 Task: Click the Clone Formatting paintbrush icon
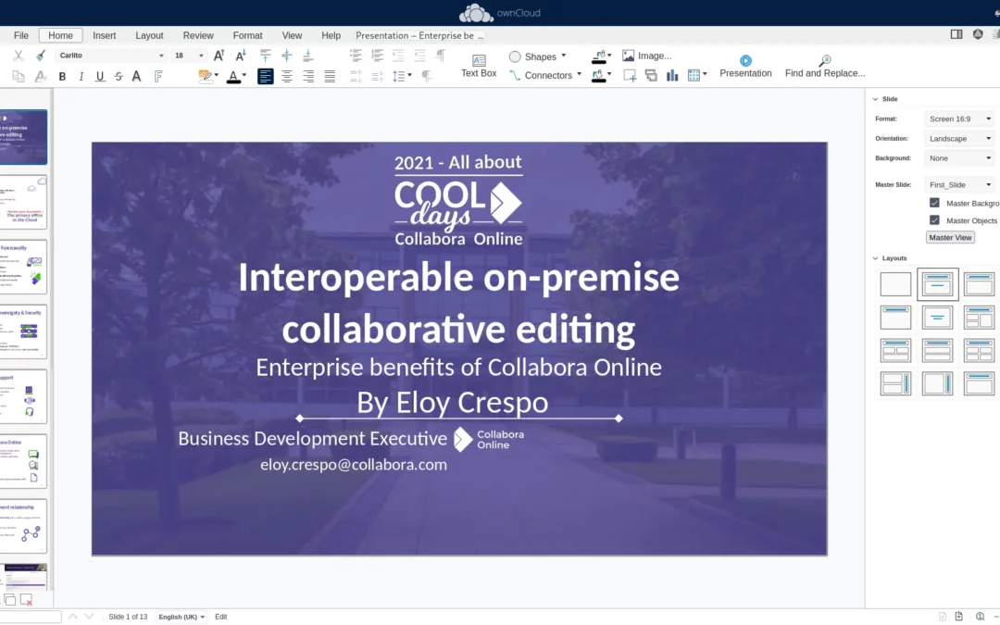pyautogui.click(x=41, y=56)
